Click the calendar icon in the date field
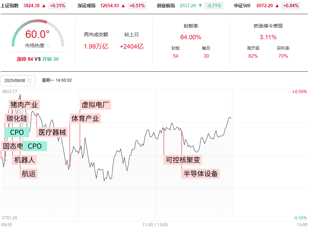Viewport: 309px width, 230px height. tap(29, 80)
